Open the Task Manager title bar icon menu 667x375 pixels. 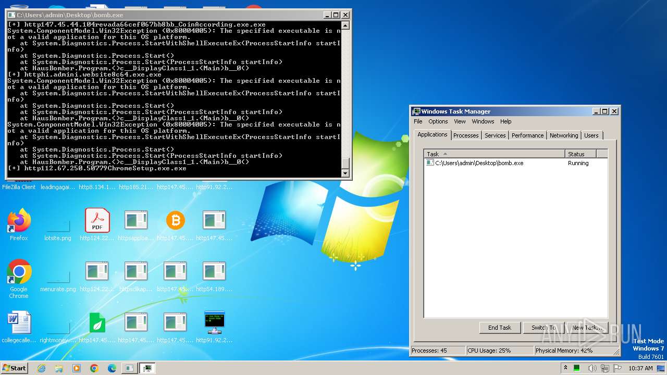[416, 111]
